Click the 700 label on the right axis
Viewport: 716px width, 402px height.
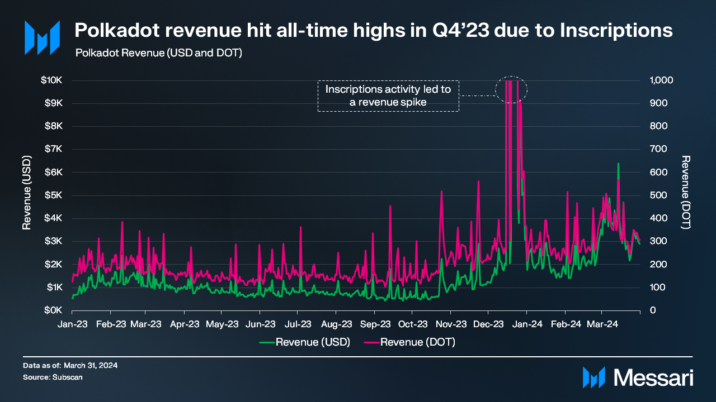657,149
